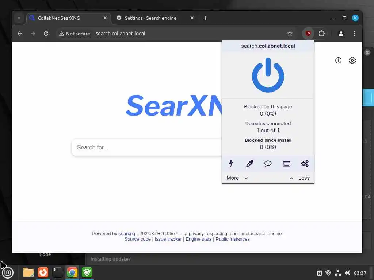Open Chrome three-dot menu
This screenshot has height=280, width=374.
(x=354, y=34)
